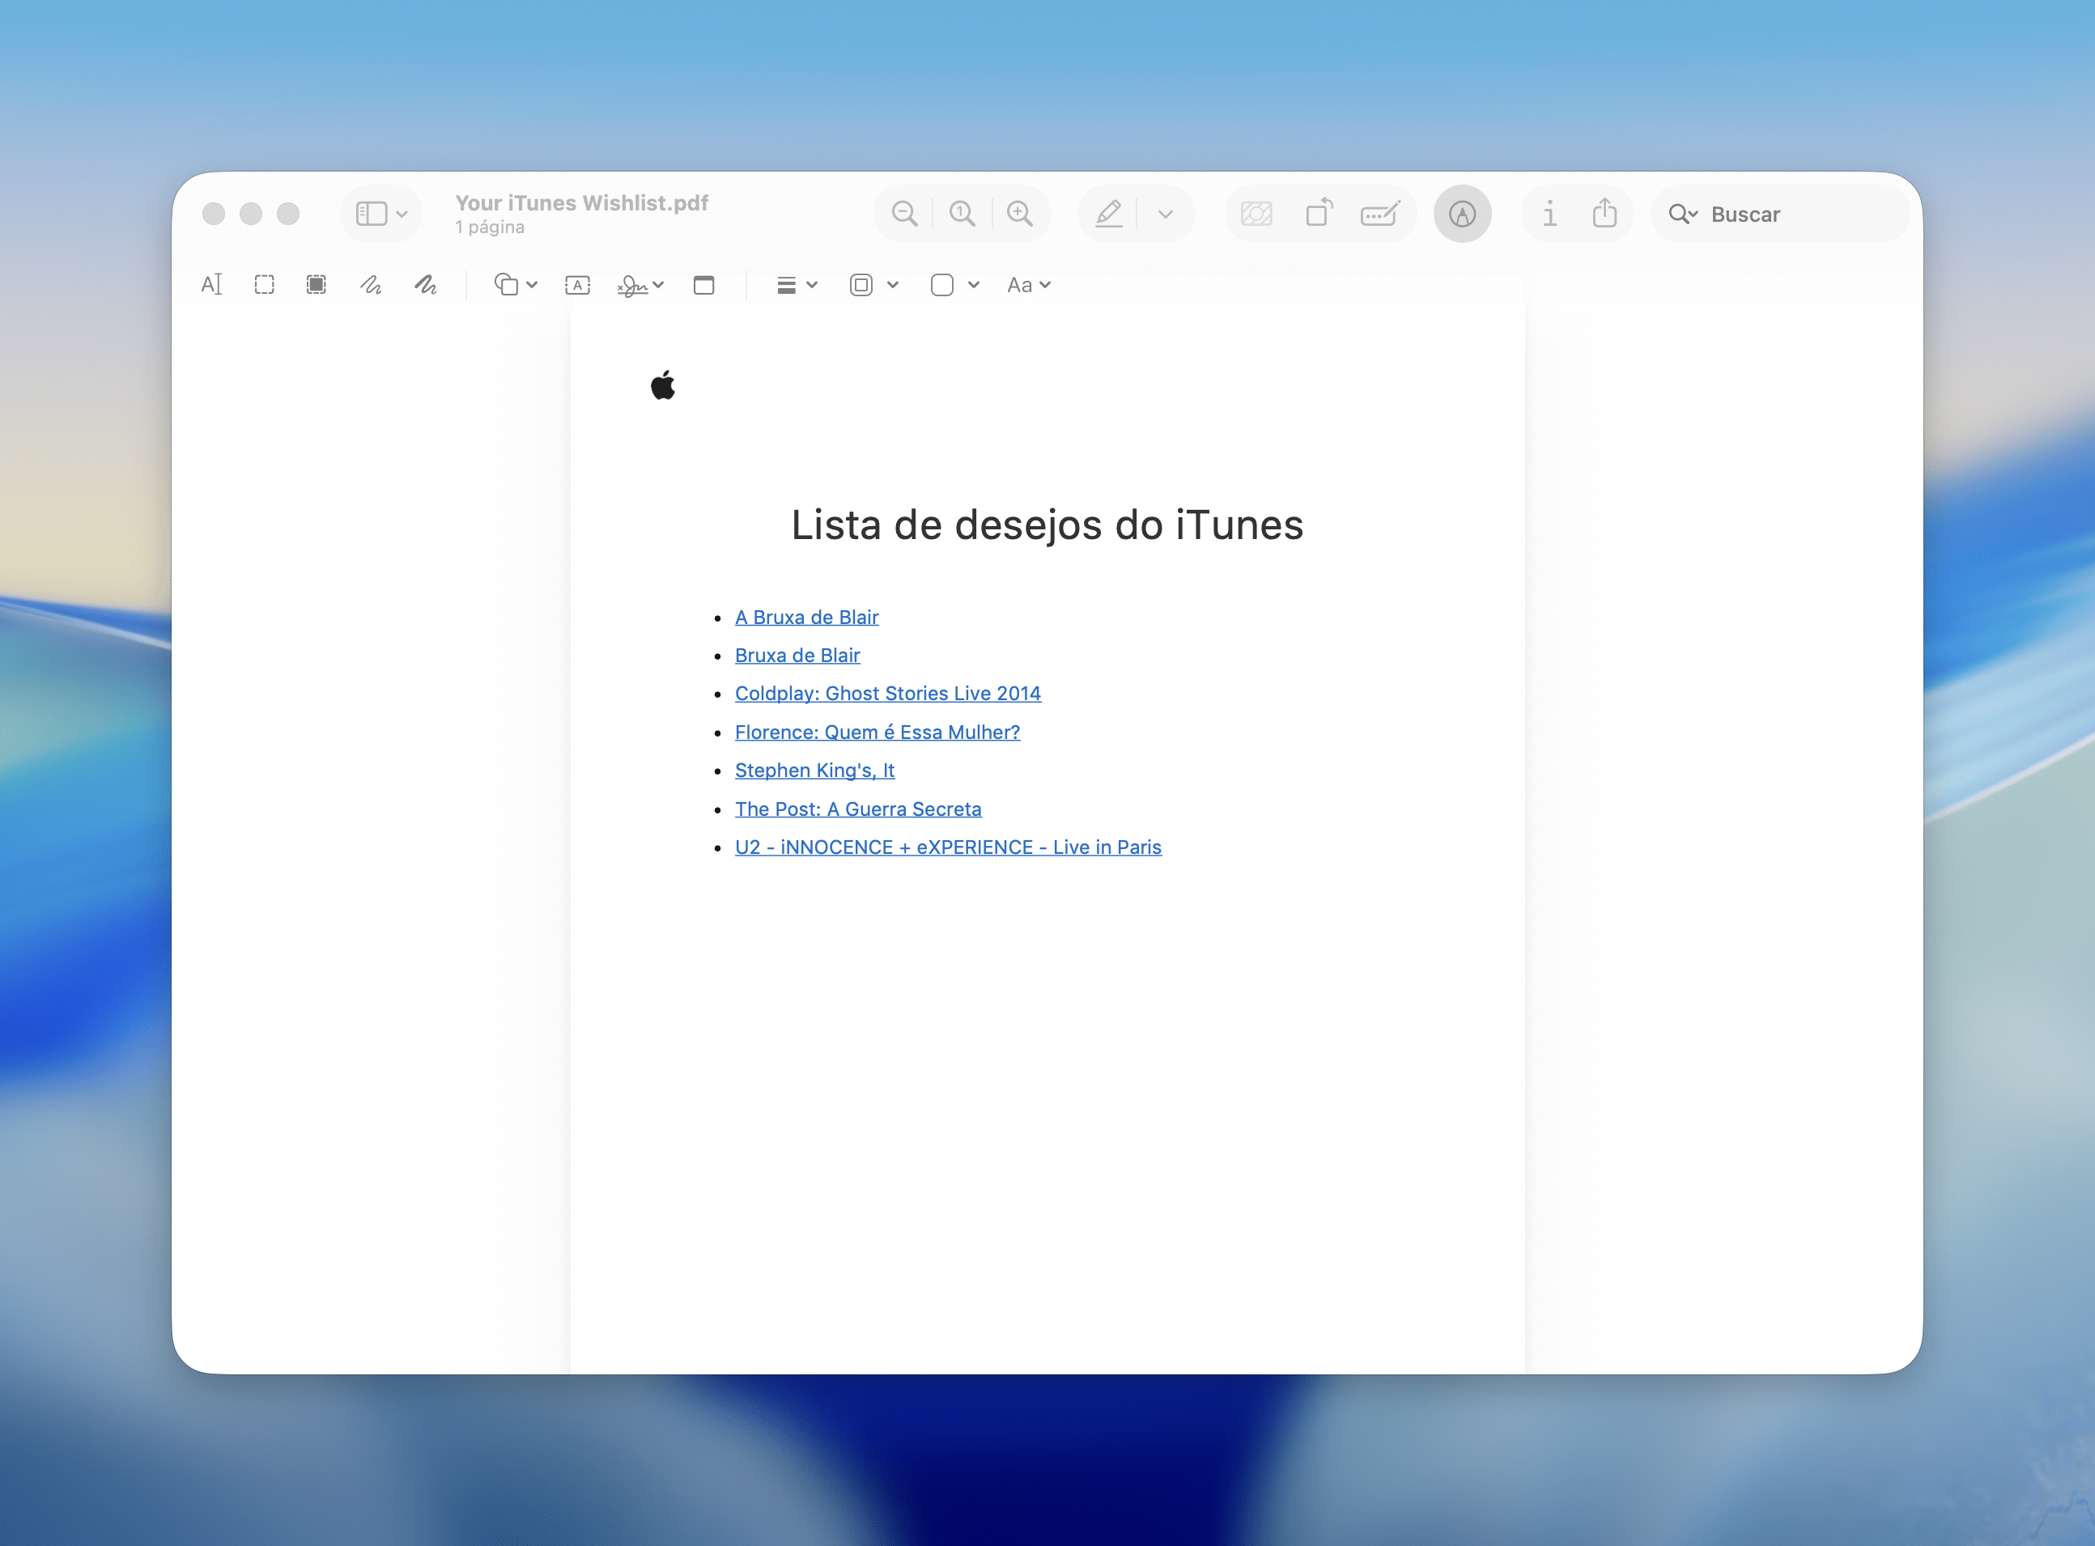Expand the Shapes dropdown menu
2095x1546 pixels.
coord(516,284)
